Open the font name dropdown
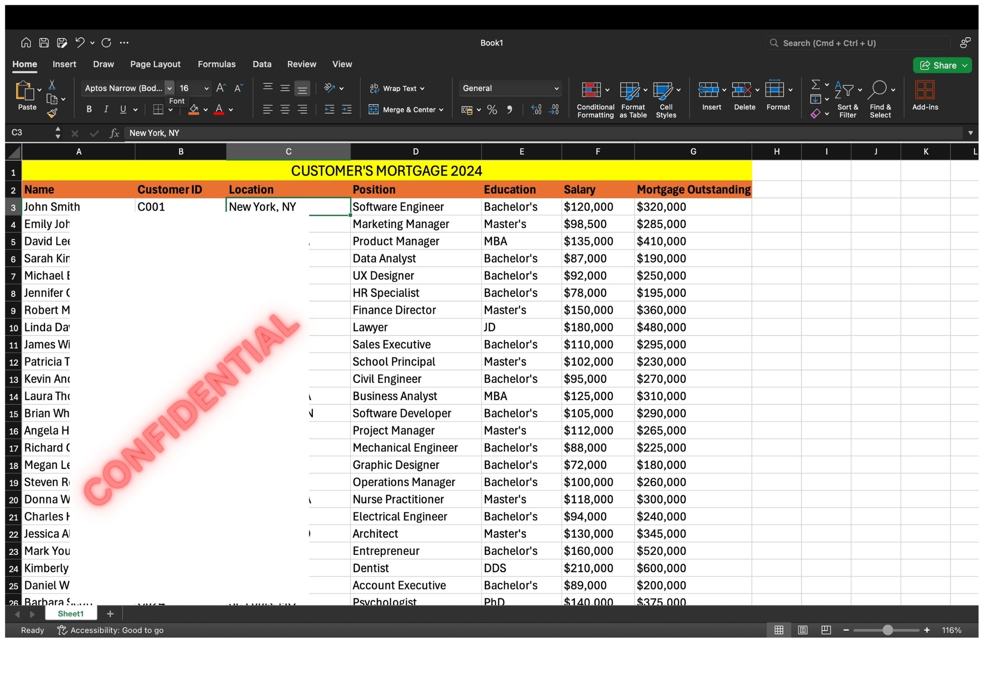 click(169, 88)
